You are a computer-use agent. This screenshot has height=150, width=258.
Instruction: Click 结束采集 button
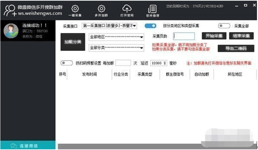241,36
